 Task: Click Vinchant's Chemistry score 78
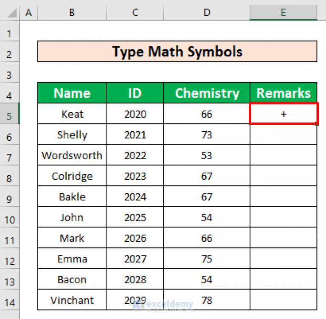coord(207,299)
